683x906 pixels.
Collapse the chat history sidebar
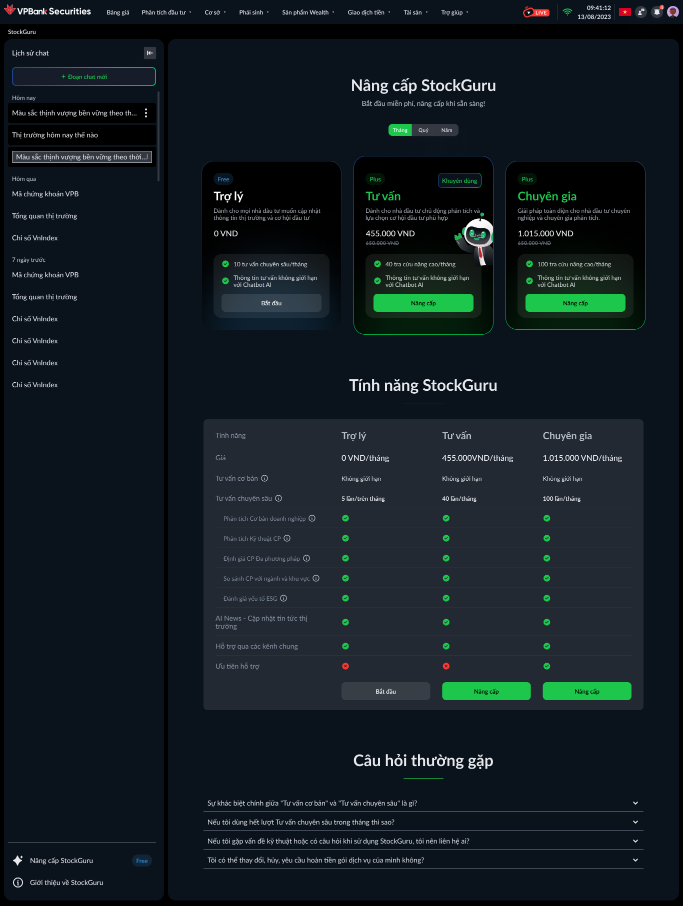[149, 53]
